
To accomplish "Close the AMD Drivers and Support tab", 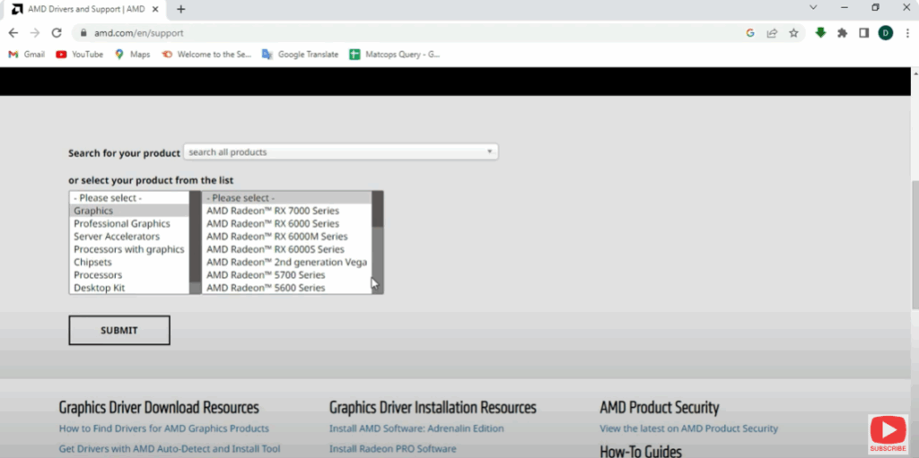I will click(155, 9).
